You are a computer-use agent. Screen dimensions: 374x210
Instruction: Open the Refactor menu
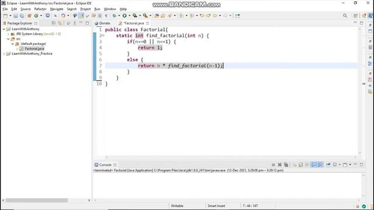tap(40, 9)
